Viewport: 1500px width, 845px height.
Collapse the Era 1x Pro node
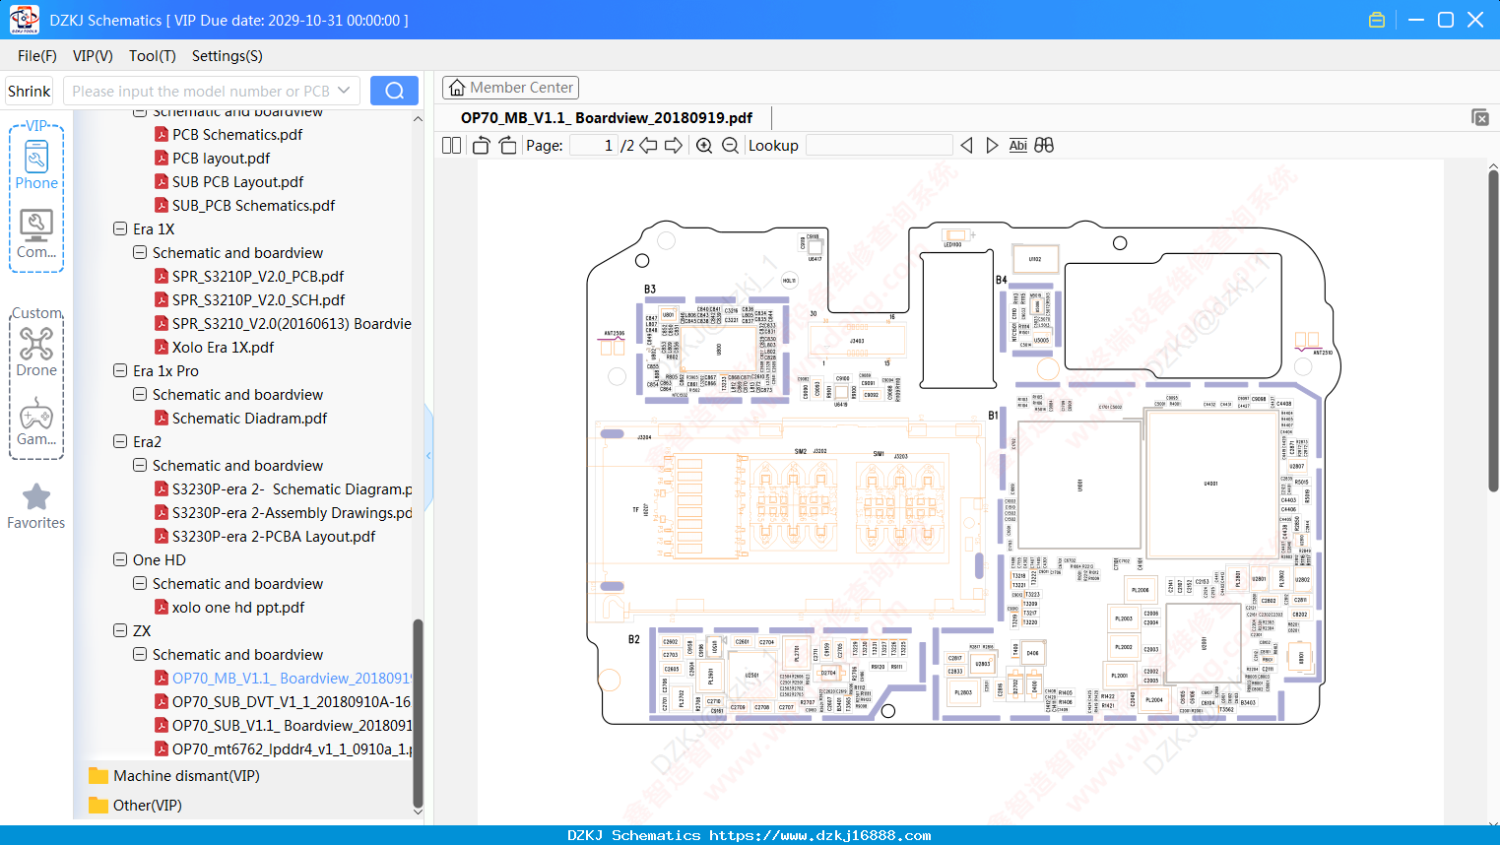tap(120, 370)
